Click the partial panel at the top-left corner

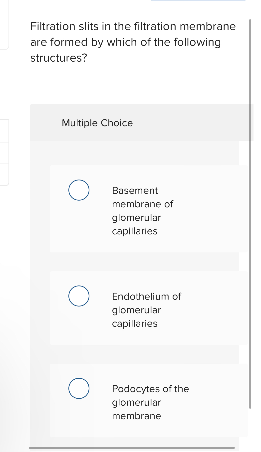[4, 25]
